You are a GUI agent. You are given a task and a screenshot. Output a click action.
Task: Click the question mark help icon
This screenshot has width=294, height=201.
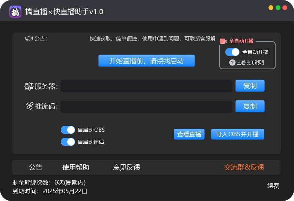click(232, 63)
